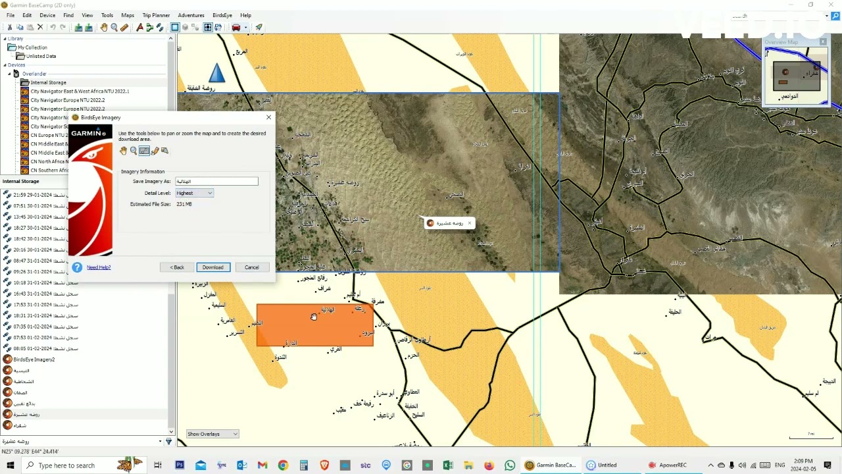
Task: Select the New Track footprints tool
Action: (x=160, y=28)
